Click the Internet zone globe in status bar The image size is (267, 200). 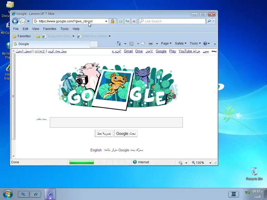[135, 162]
